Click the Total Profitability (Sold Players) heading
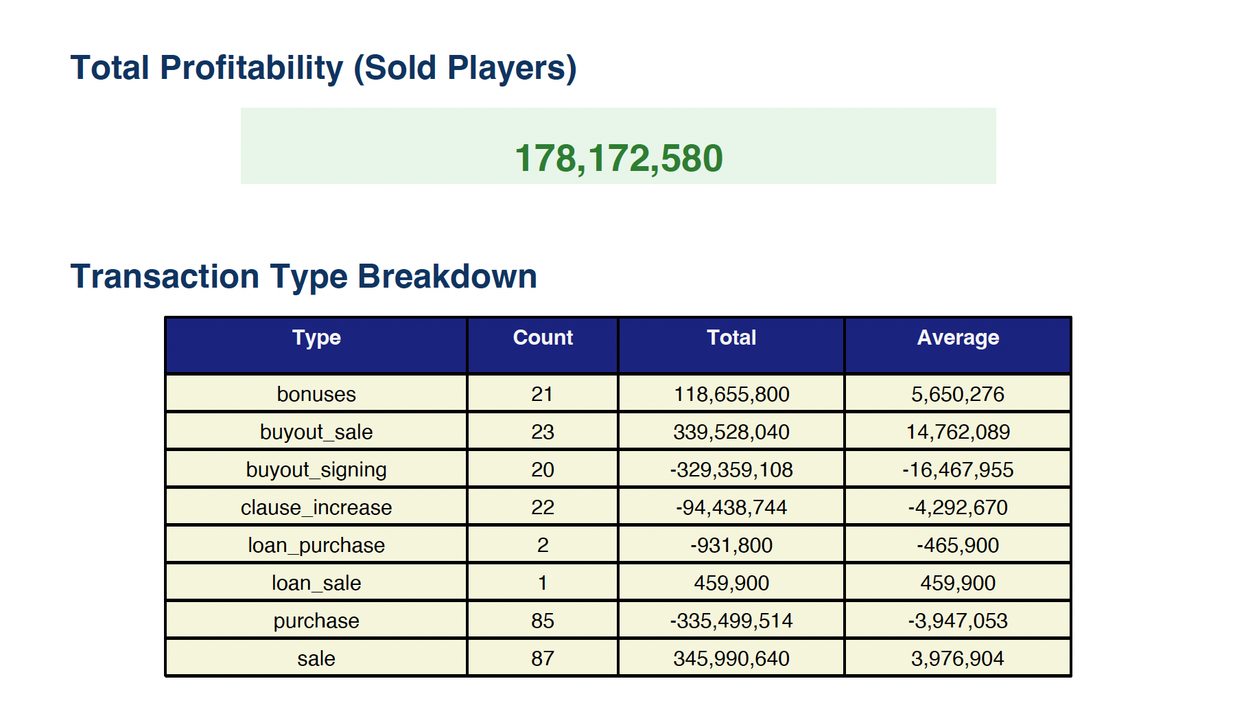1235x714 pixels. (323, 68)
